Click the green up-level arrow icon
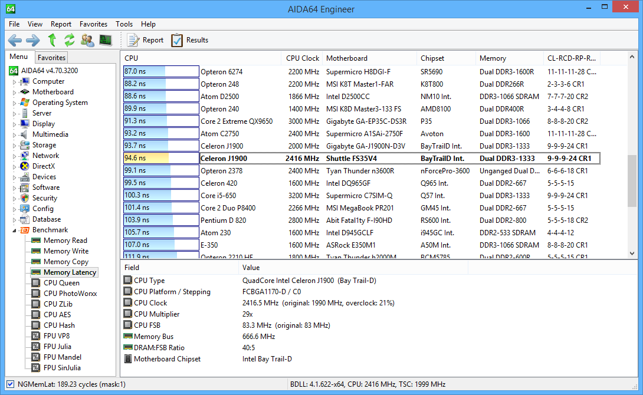The height and width of the screenshot is (395, 643). tap(52, 39)
